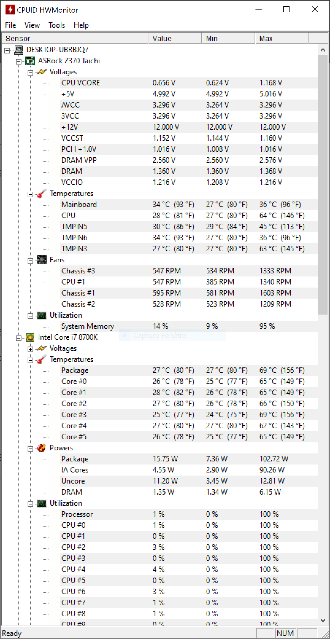This screenshot has width=330, height=639.
Task: Click the motherboard Temperatures thermometer icon
Action: coord(42,194)
